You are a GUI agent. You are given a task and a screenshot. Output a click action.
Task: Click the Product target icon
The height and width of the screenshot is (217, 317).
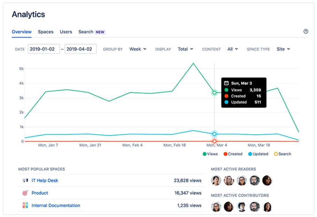point(25,193)
